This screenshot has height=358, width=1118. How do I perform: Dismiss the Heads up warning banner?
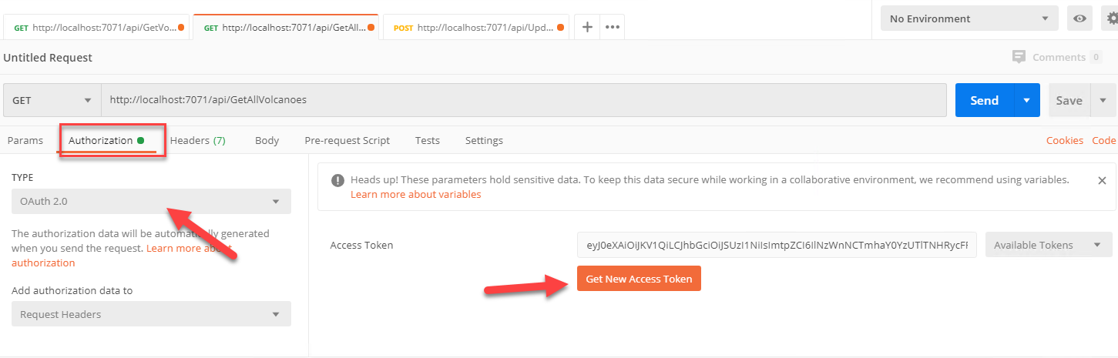click(1102, 180)
